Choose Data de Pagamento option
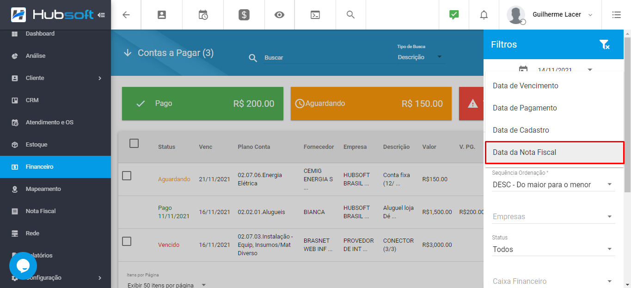 point(525,108)
